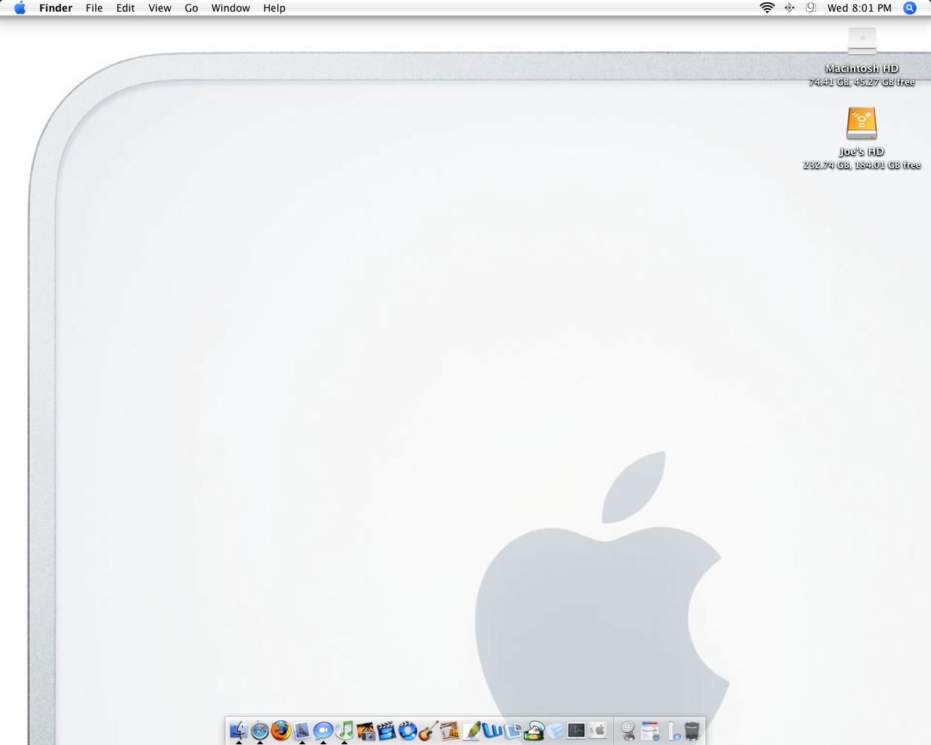Click the 'Macintosh HD' drive label
931x745 pixels.
point(862,68)
